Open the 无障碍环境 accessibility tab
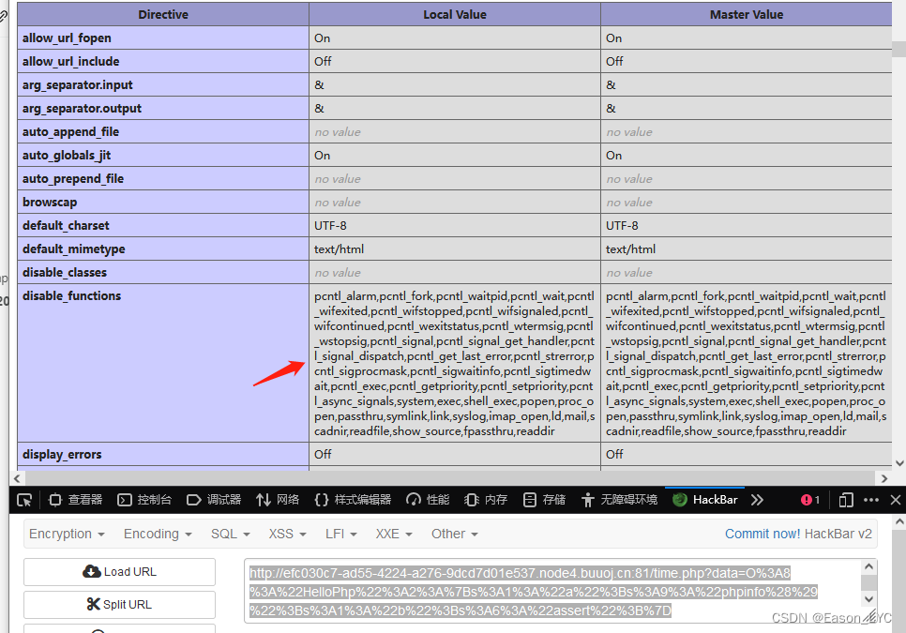The height and width of the screenshot is (633, 906). tap(619, 500)
